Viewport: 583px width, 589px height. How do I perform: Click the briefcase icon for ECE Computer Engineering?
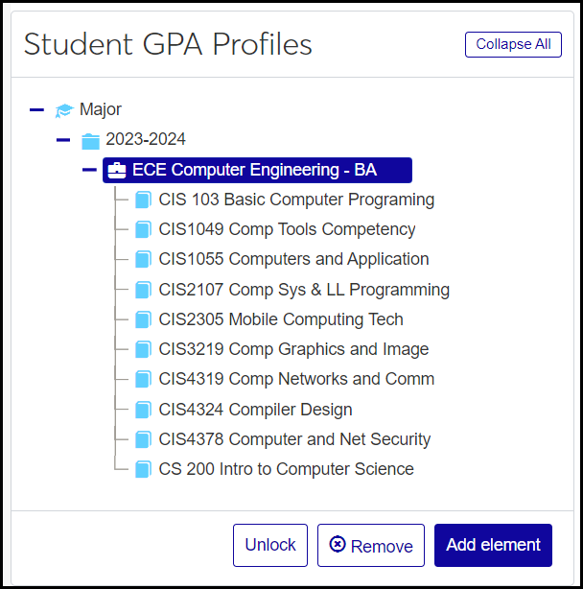pos(117,171)
